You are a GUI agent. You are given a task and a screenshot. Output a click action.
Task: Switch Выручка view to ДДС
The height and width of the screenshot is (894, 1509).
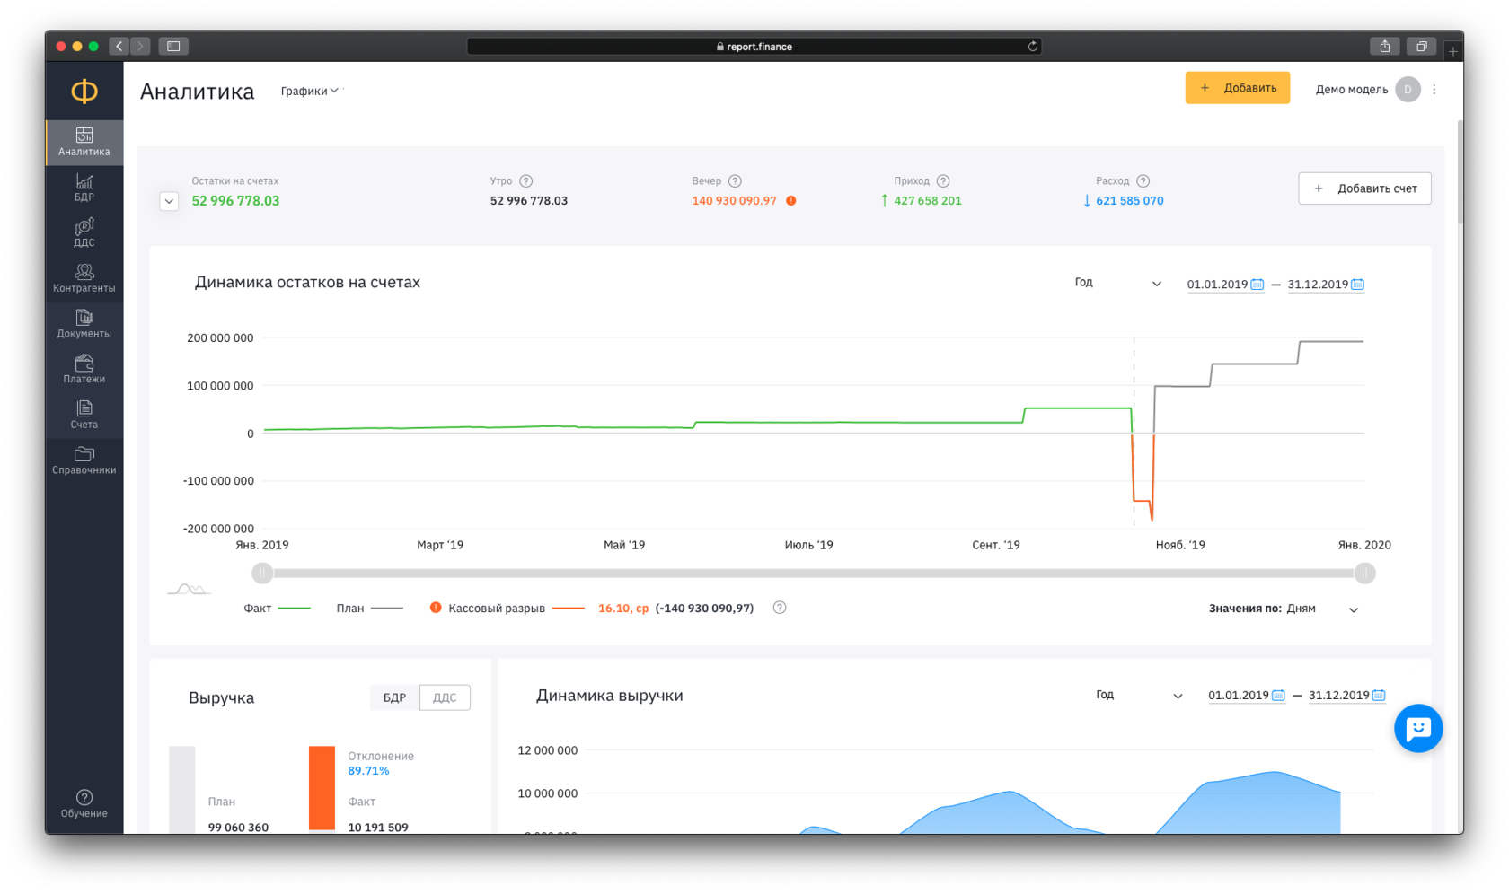click(x=445, y=697)
